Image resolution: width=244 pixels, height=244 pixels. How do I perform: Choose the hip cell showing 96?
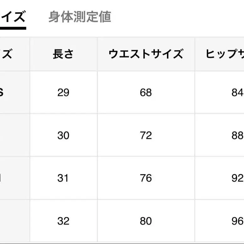coord(237,221)
